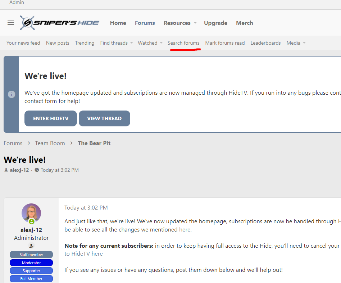This screenshot has width=341, height=283.
Task: Open the Watched link
Action: tap(147, 43)
